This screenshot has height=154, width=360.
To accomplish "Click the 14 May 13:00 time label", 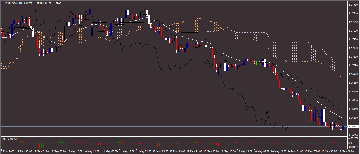I will coord(279,152).
